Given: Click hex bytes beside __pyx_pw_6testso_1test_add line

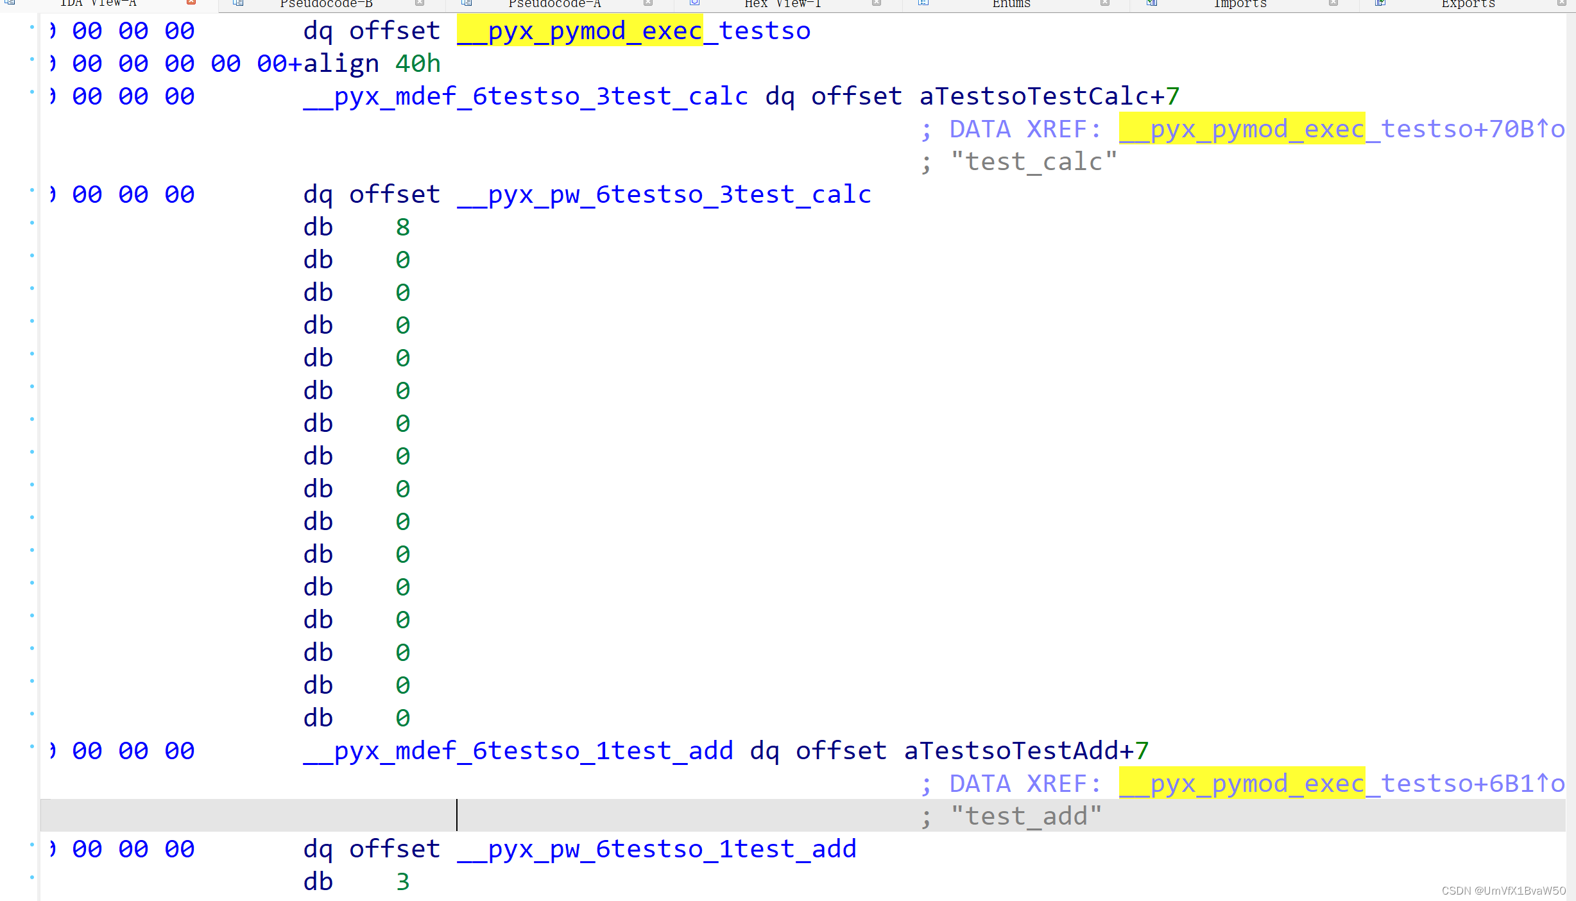Looking at the screenshot, I should tap(122, 849).
